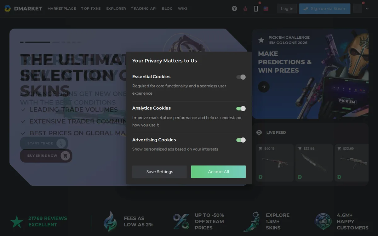Open the Trading API menu item
This screenshot has height=236, width=378.
144,8
